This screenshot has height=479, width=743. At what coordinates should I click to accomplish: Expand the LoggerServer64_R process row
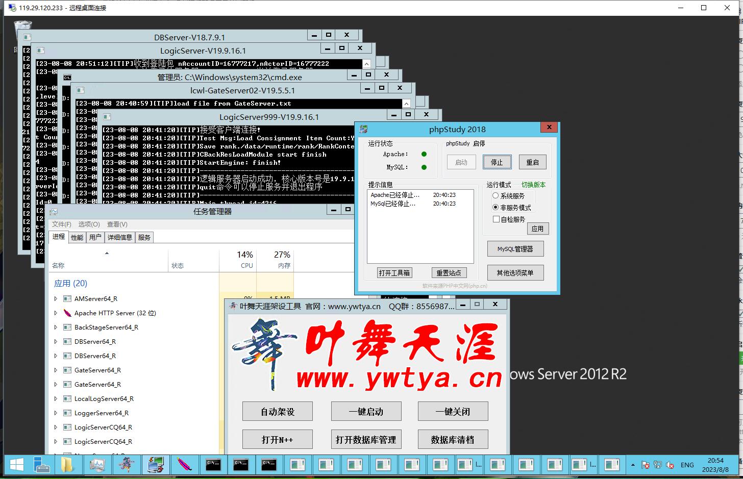coord(56,413)
